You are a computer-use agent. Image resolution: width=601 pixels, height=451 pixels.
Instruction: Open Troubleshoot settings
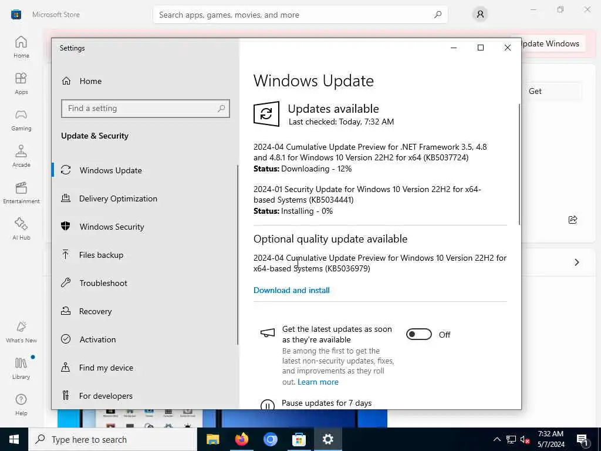(x=144, y=283)
